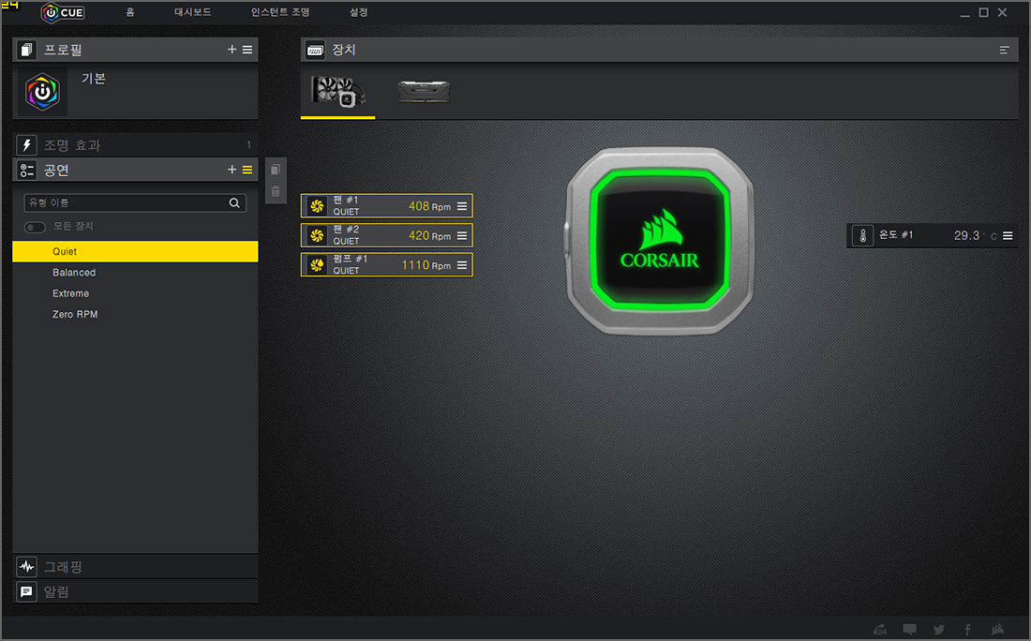Viewport: 1031px width, 641px height.
Task: Click the 29.3 temperature reading
Action: pyautogui.click(x=966, y=235)
